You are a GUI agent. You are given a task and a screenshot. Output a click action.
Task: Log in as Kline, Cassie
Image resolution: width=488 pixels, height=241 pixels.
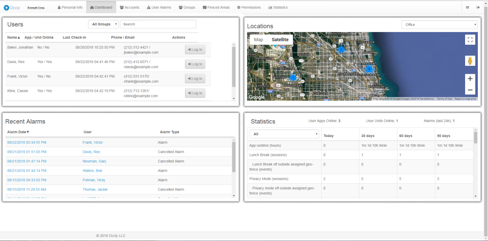tap(195, 93)
